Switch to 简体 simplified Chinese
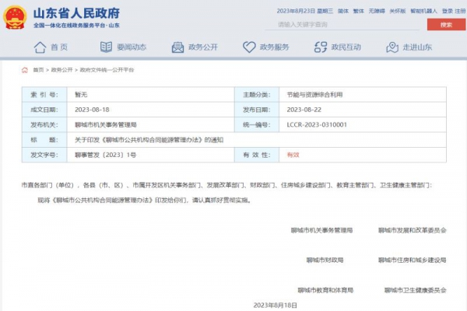 point(343,11)
